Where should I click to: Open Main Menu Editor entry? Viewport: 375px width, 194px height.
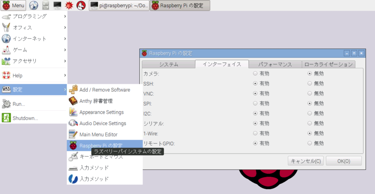point(105,134)
